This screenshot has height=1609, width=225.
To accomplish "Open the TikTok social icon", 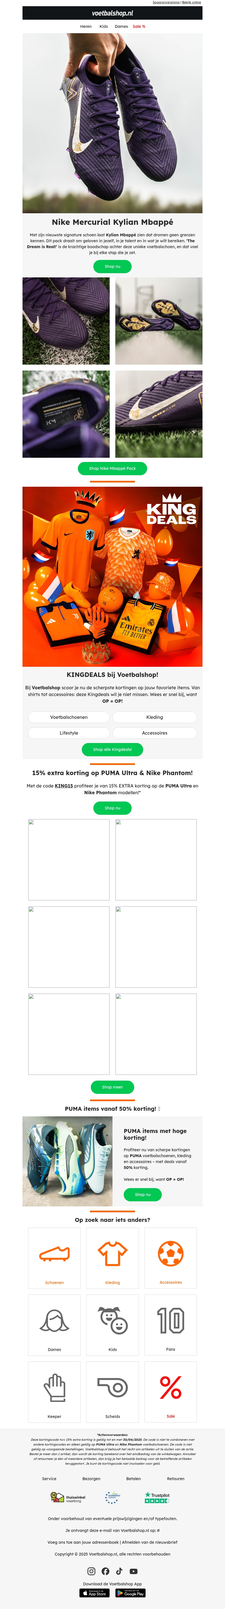I will point(119,1572).
